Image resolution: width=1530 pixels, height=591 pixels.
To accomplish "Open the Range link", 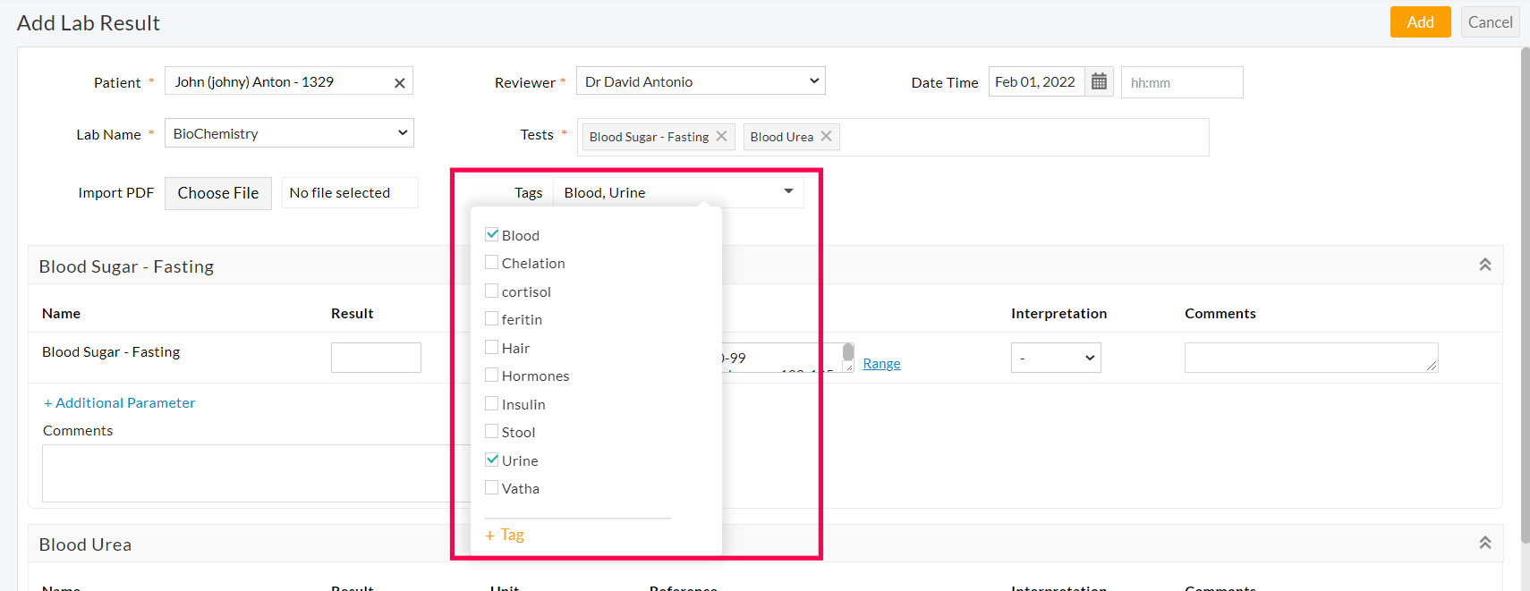I will pos(881,364).
